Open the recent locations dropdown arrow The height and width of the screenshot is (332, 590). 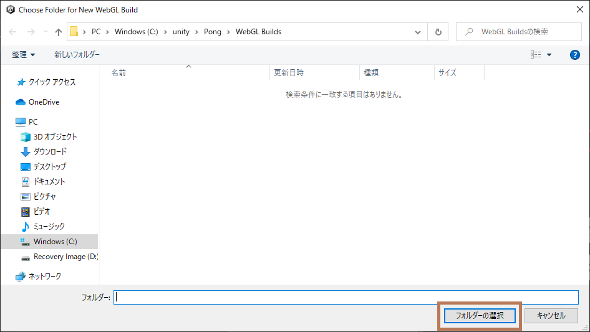46,32
